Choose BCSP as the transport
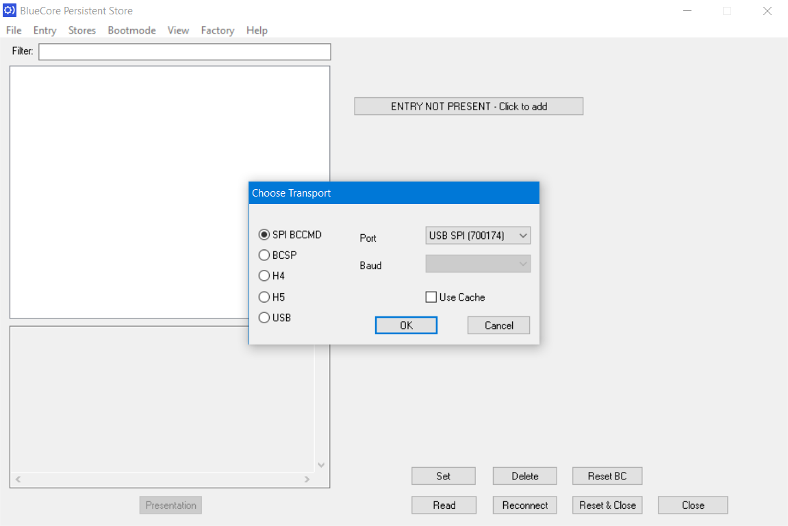 [x=264, y=255]
